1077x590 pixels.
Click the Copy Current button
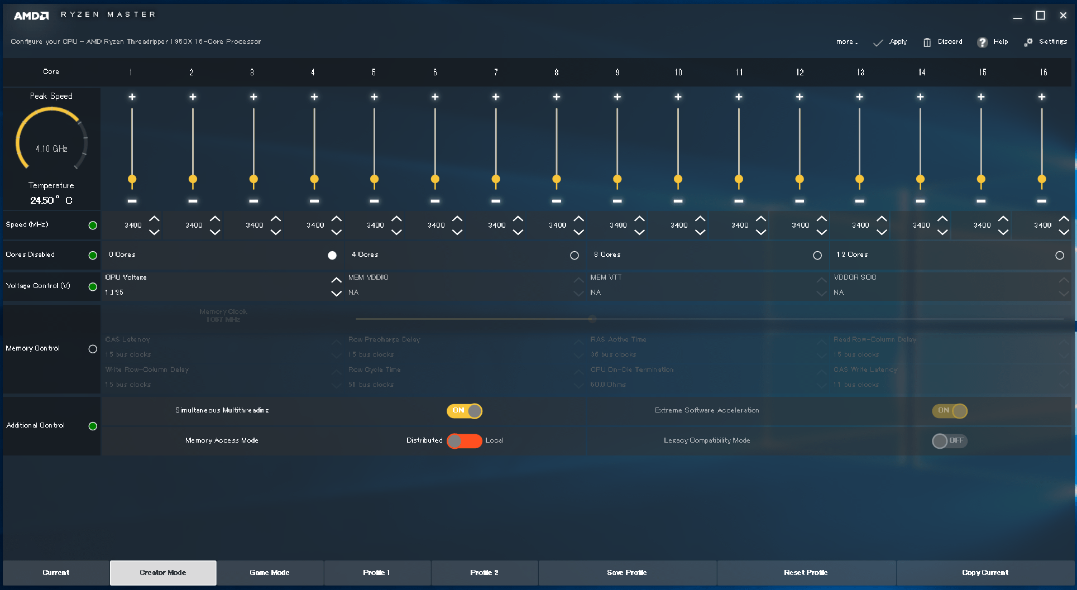[x=985, y=573]
